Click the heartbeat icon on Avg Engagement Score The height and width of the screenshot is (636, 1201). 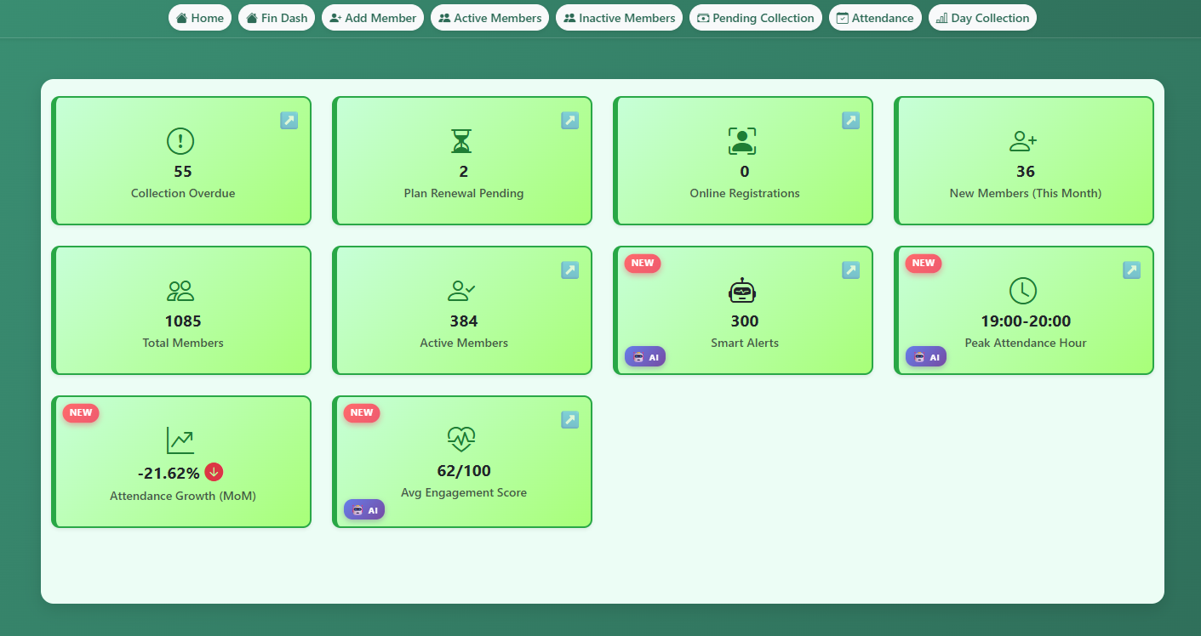tap(462, 440)
